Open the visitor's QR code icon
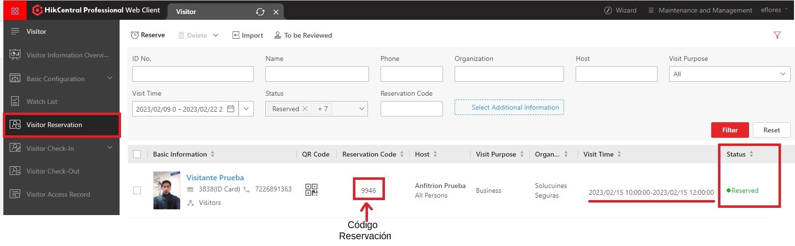 tap(311, 190)
